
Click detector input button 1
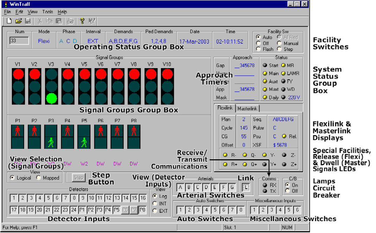point(14,198)
